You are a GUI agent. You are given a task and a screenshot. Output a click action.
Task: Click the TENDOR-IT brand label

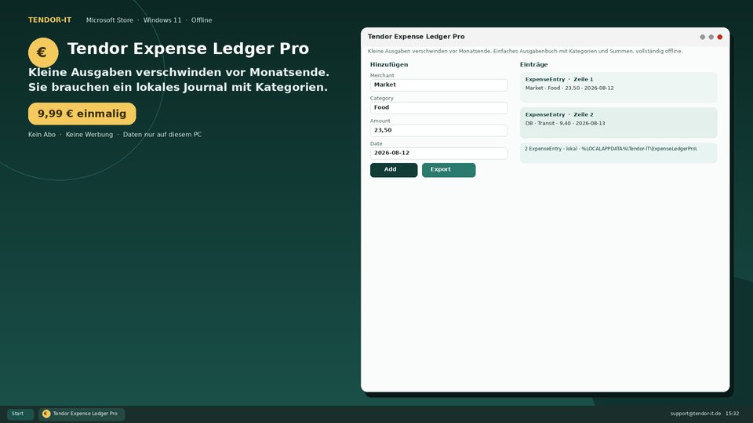[50, 20]
